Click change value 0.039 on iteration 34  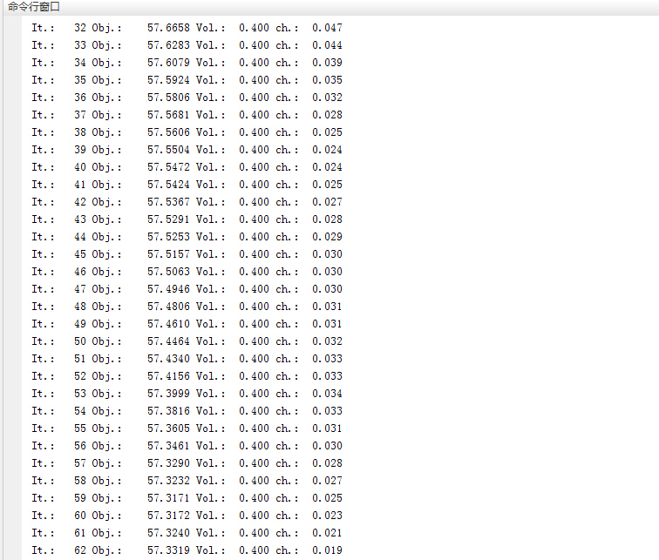(x=328, y=63)
